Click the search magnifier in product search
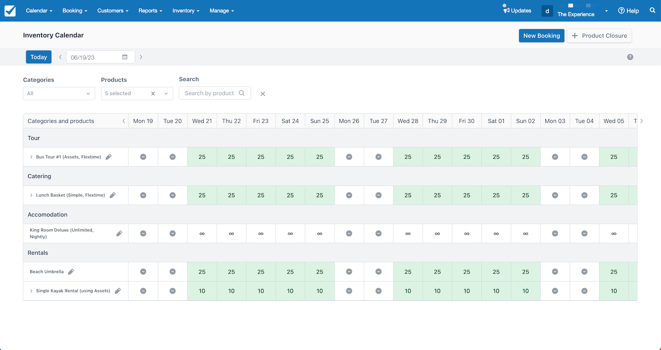The height and width of the screenshot is (350, 661). [242, 93]
